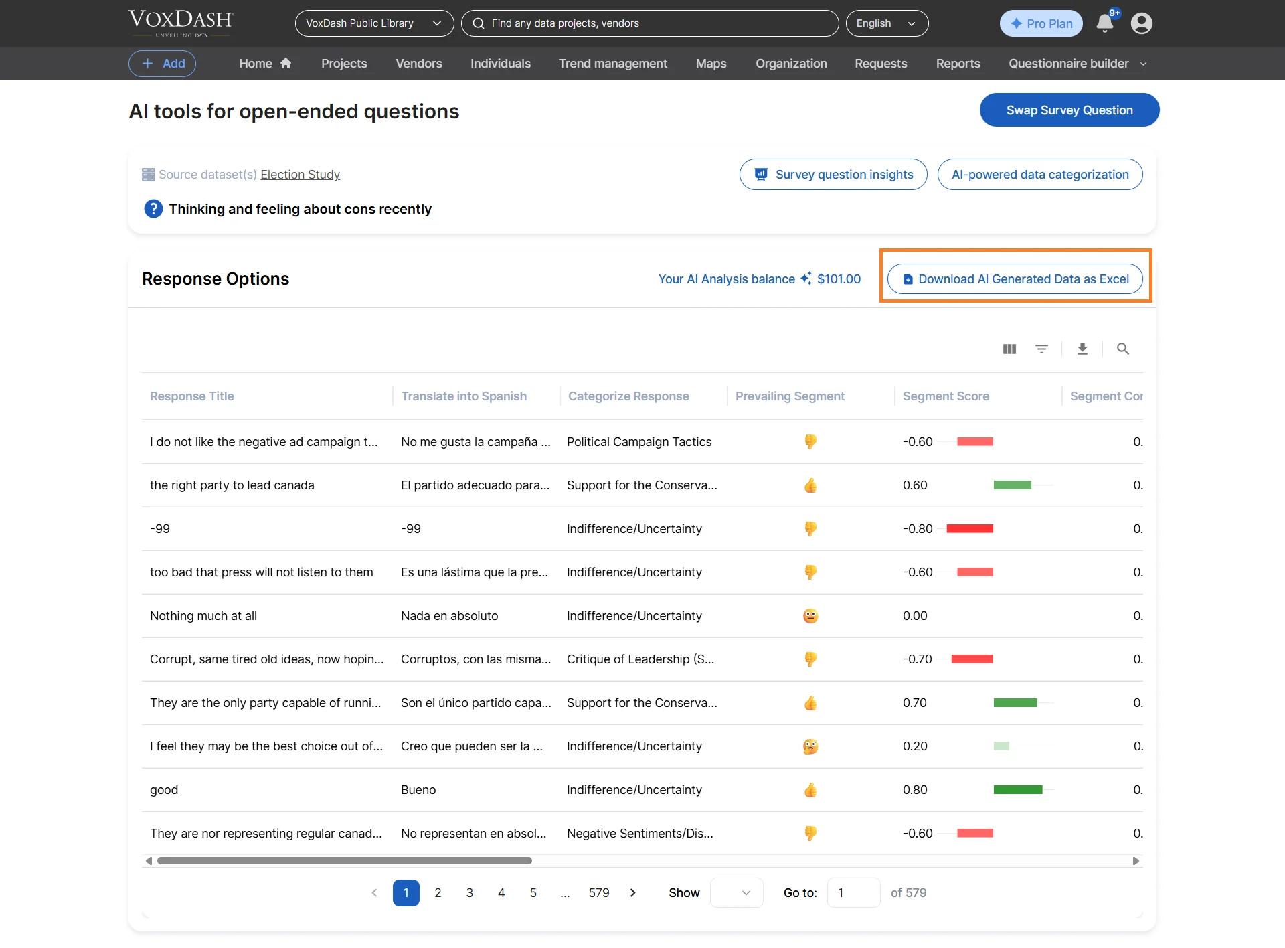This screenshot has width=1285, height=948.
Task: Open the Show rows-per-page dropdown
Action: [x=736, y=892]
